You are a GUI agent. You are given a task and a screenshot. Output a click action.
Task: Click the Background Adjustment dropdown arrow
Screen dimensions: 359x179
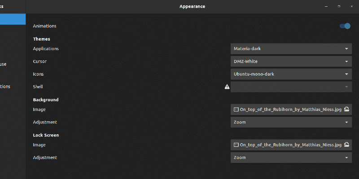[346, 122]
